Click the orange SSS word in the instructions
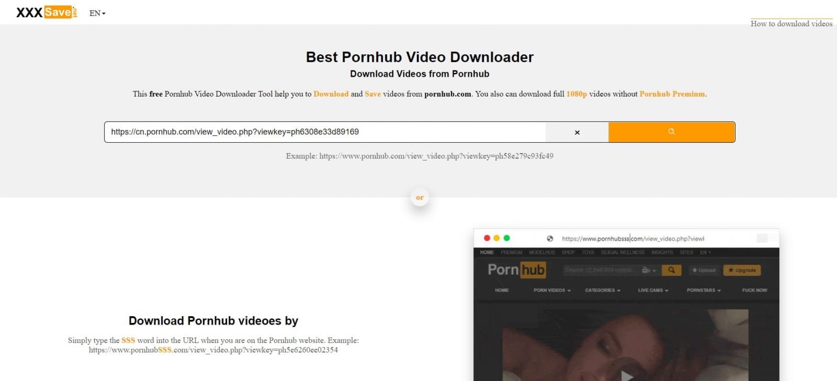Image resolution: width=837 pixels, height=381 pixels. (x=128, y=340)
